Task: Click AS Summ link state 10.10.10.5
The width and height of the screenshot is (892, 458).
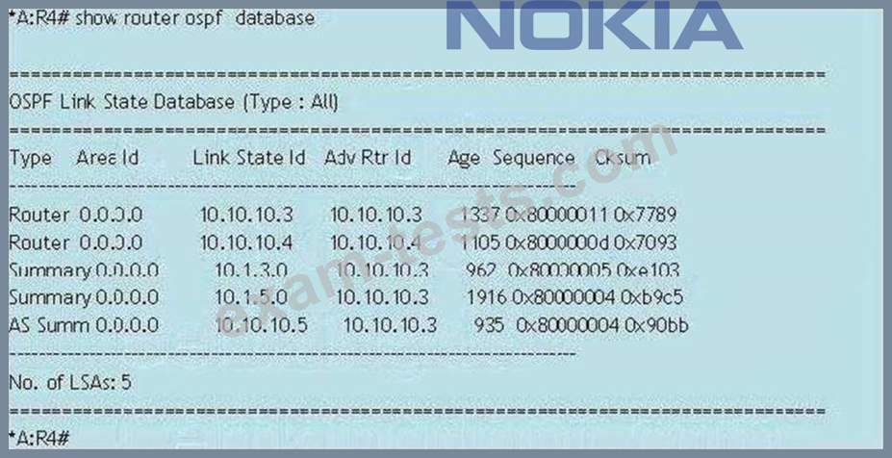Action: (262, 325)
